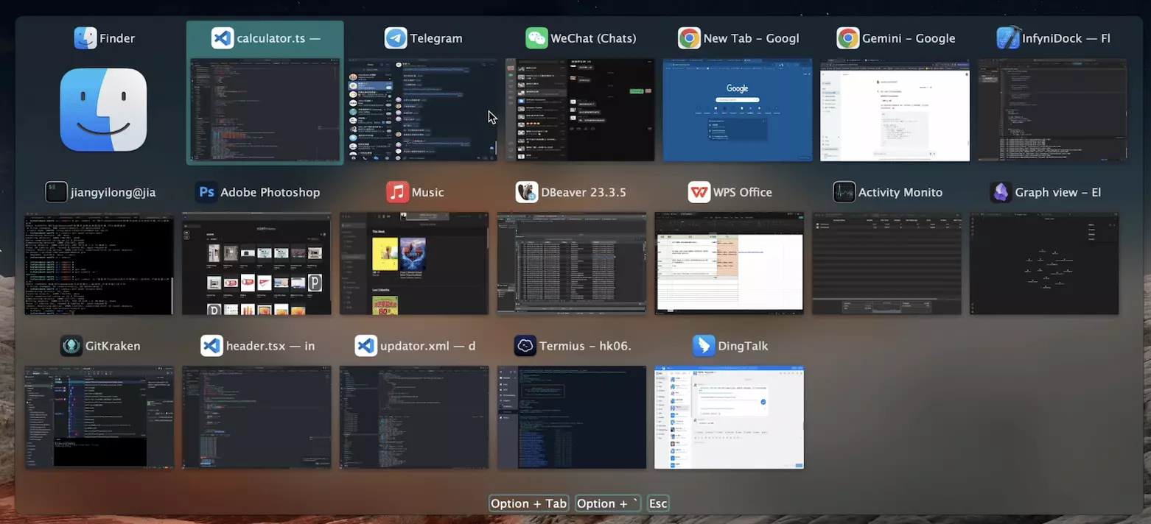The width and height of the screenshot is (1151, 524).
Task: Click the Esc shortcut hint
Action: coord(658,503)
